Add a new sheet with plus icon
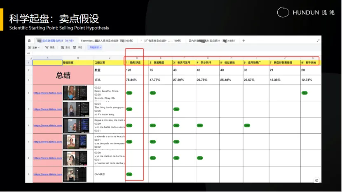 point(244,41)
